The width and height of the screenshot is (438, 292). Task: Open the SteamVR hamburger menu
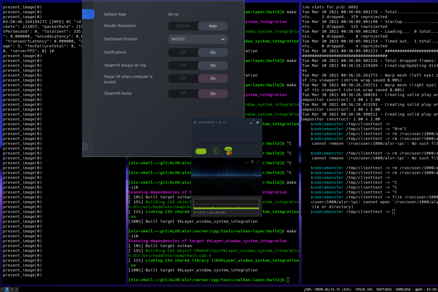tap(195, 123)
